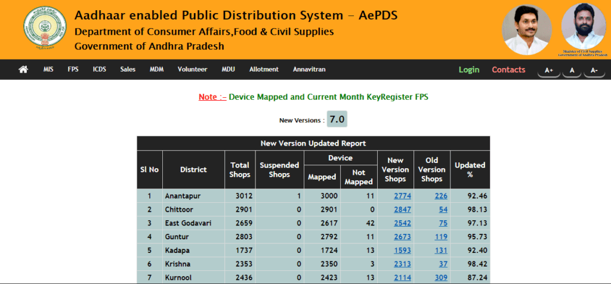Open Krishna new version shops 2313
The width and height of the screenshot is (611, 284).
pyautogui.click(x=402, y=264)
